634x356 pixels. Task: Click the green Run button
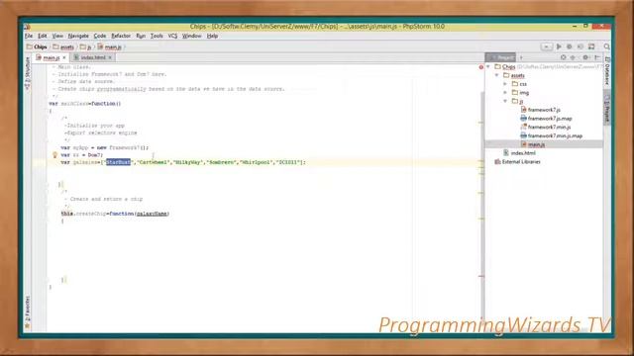click(559, 46)
